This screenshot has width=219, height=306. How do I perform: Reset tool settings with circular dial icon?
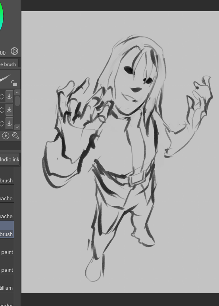(x=6, y=136)
